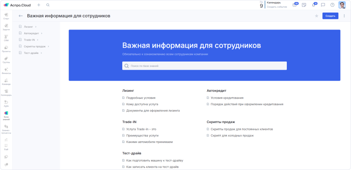
Task: Open the notes icon in top bar
Action: point(304,5)
